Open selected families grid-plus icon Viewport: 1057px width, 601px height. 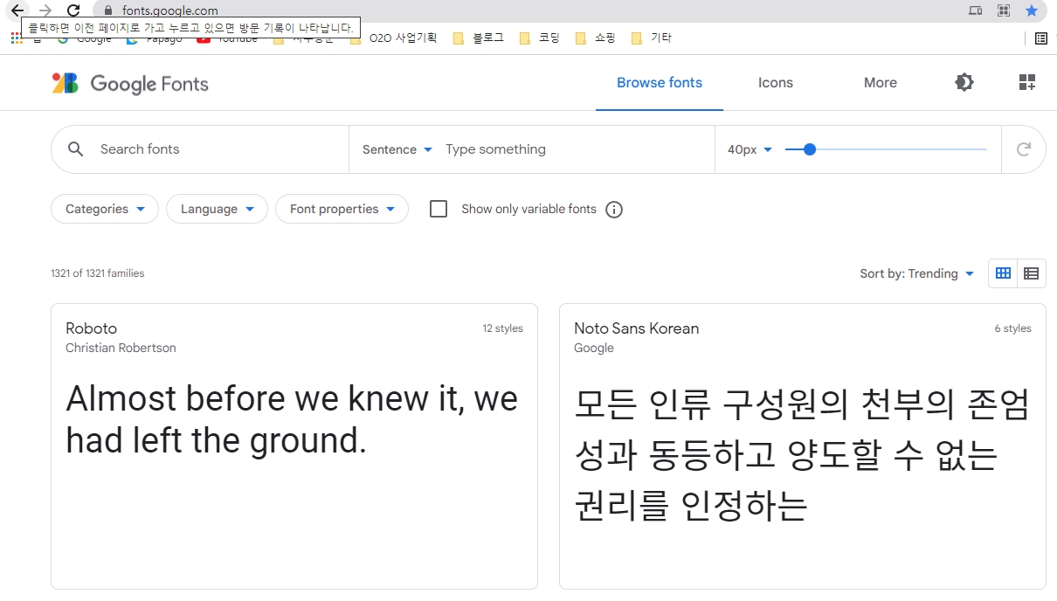1027,83
